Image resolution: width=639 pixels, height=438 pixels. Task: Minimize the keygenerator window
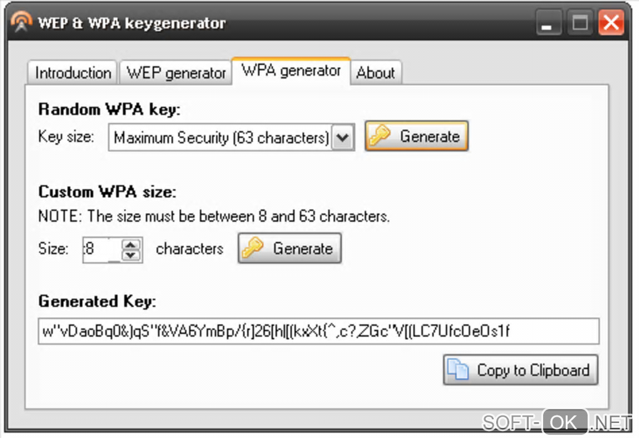click(x=549, y=24)
